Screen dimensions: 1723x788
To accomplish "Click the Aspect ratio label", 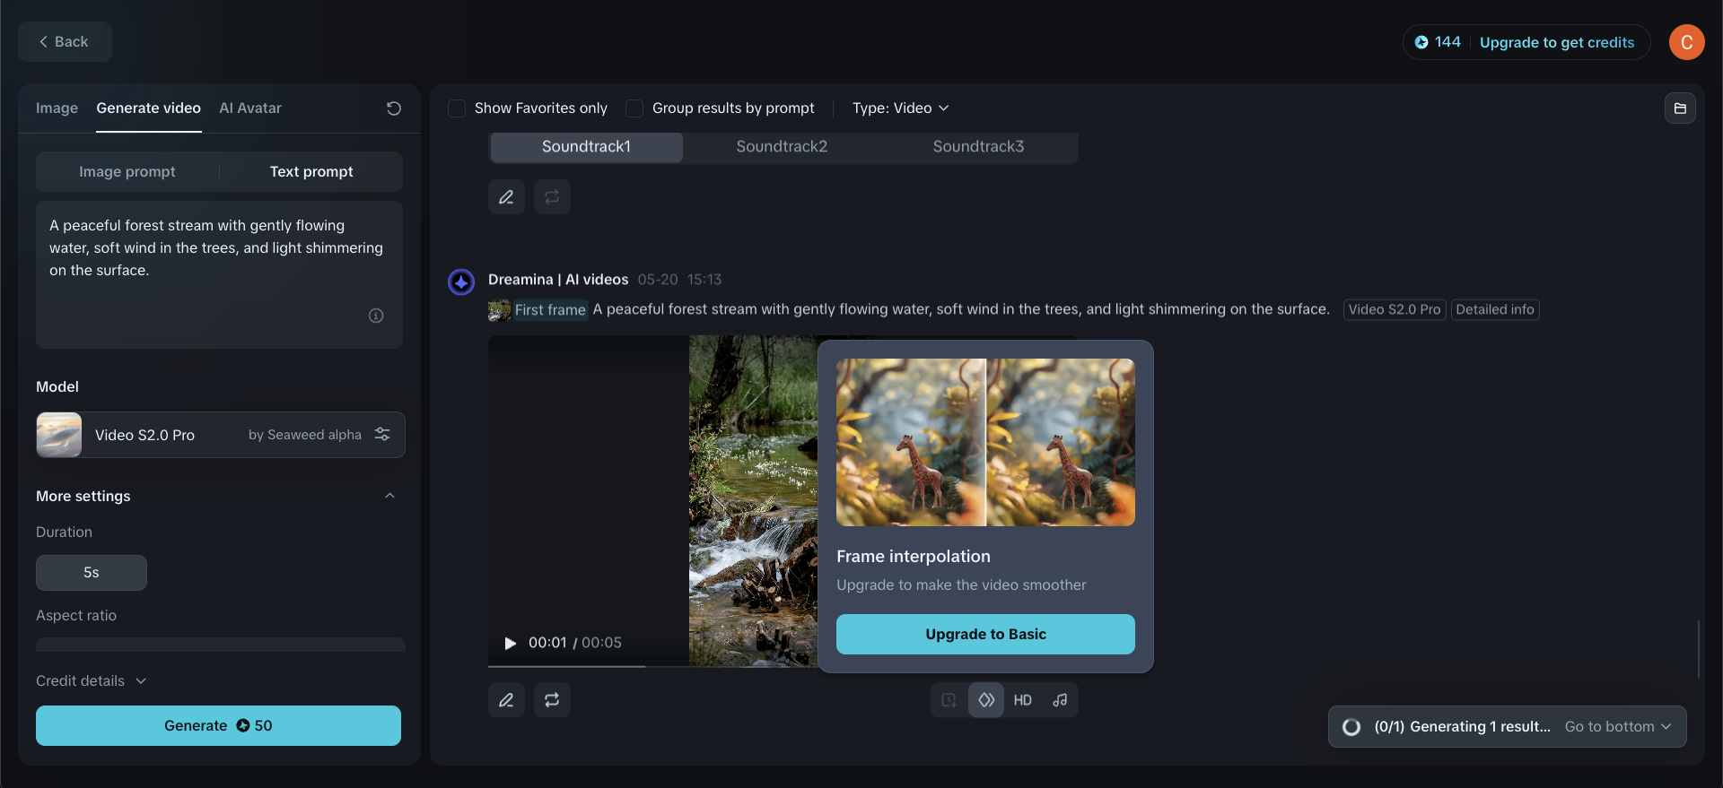I will (x=76, y=616).
